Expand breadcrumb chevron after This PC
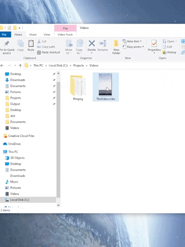 click(46, 65)
